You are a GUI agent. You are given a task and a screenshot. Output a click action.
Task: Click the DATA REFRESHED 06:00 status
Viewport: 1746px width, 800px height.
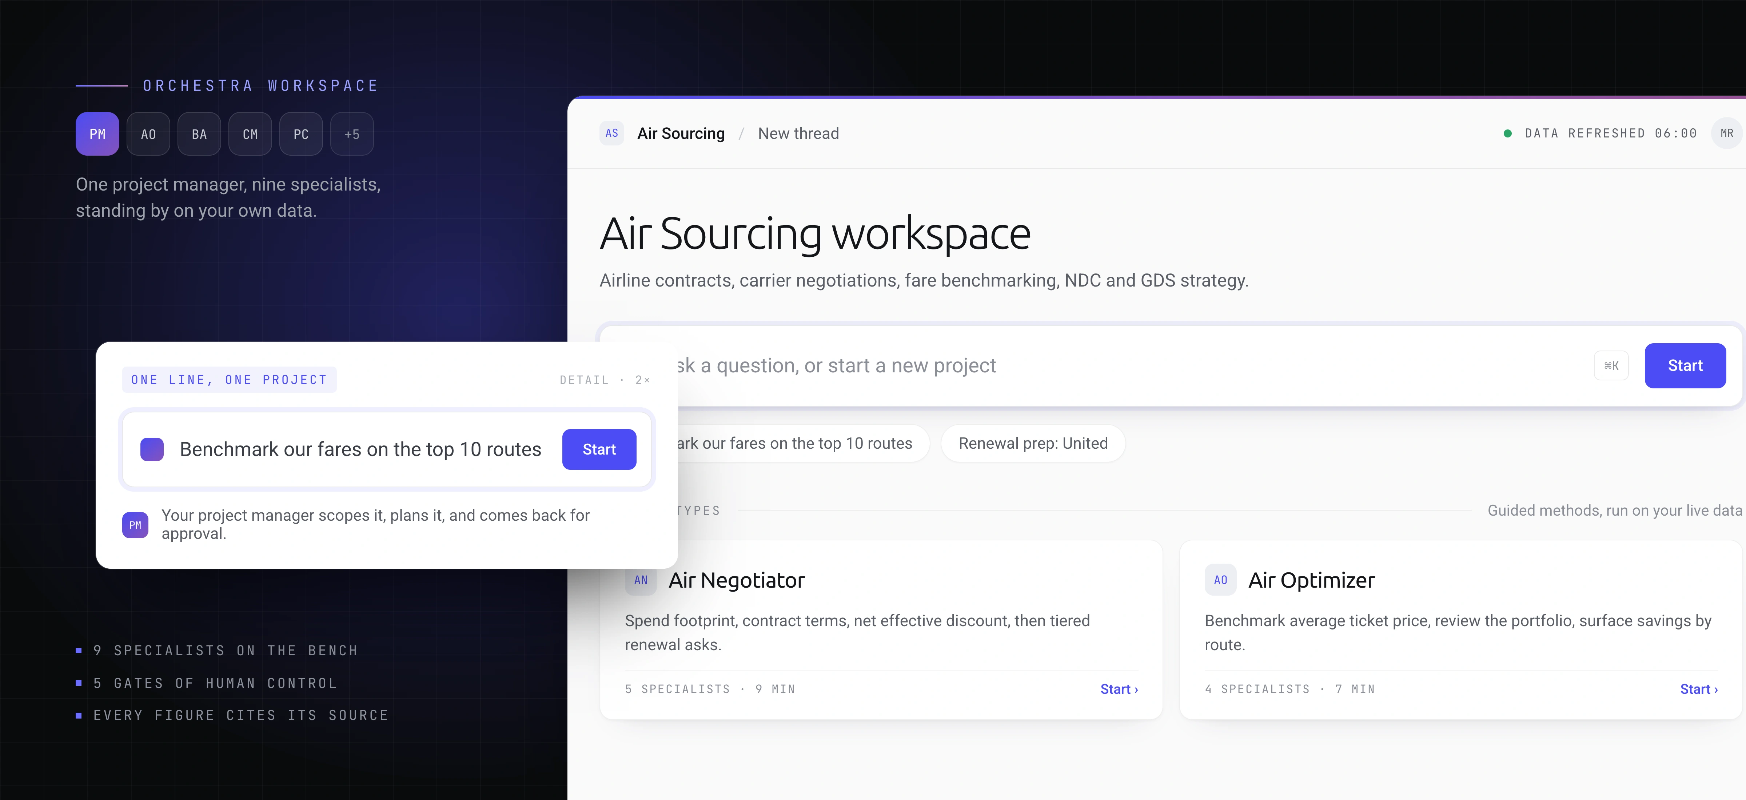point(1610,133)
